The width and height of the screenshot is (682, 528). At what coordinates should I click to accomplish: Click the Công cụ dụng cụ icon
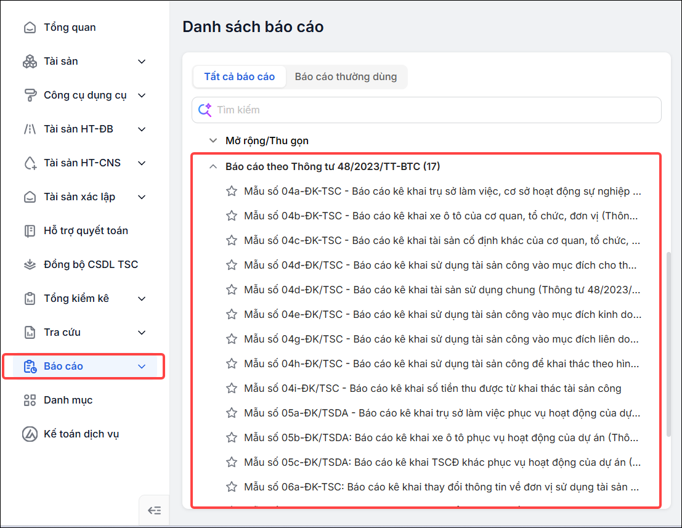point(30,95)
